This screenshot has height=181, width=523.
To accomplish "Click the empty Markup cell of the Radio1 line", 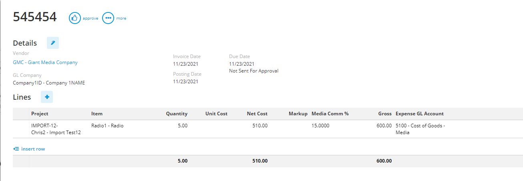I will coord(289,129).
